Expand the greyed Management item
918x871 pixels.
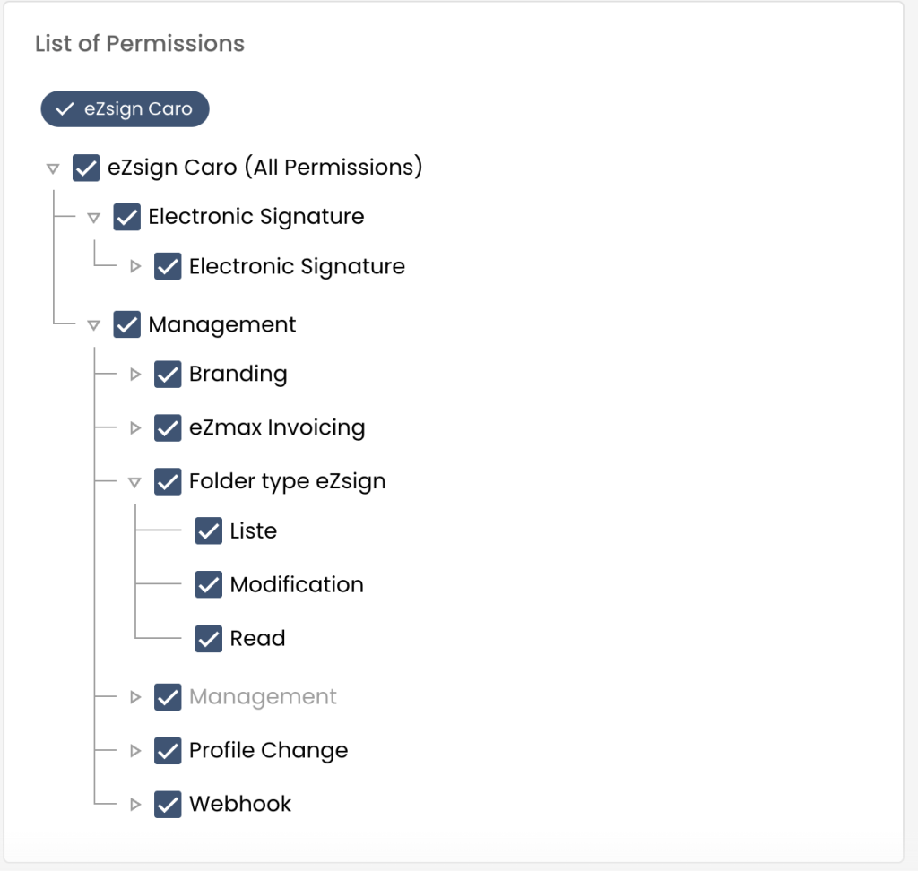coord(135,696)
